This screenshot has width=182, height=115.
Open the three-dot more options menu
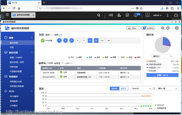pos(167,15)
